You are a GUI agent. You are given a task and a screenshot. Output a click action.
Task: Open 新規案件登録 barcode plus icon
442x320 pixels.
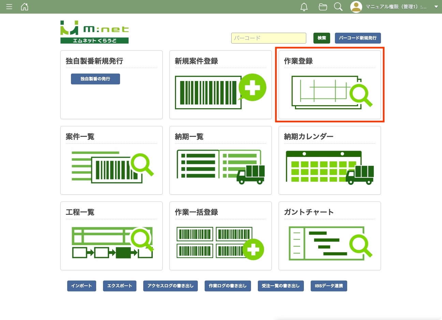pos(220,92)
